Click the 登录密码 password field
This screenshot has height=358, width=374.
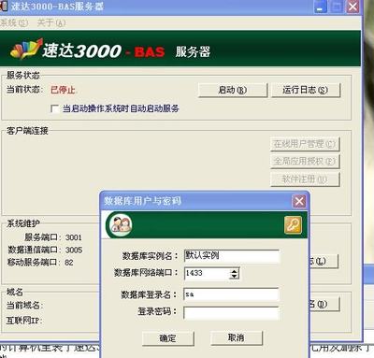231,313
